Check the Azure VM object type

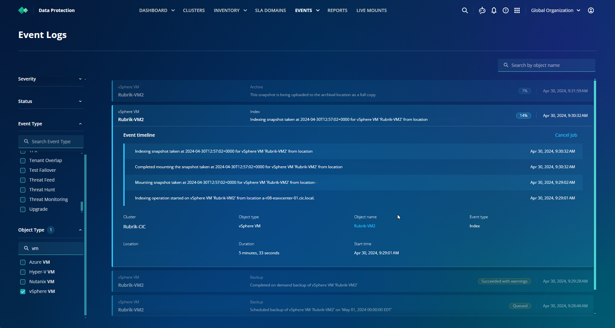pos(23,262)
